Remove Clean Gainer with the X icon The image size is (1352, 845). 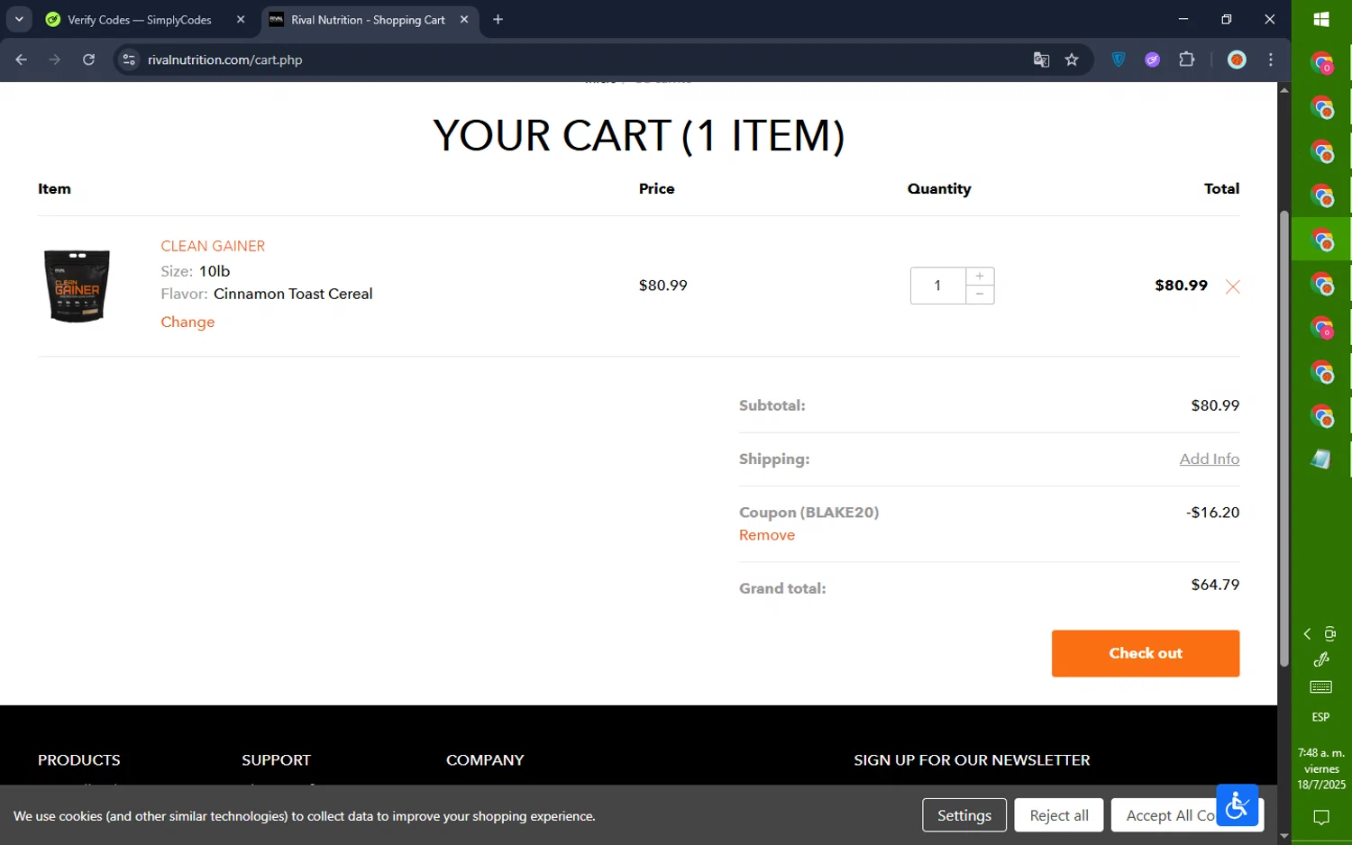(x=1232, y=286)
